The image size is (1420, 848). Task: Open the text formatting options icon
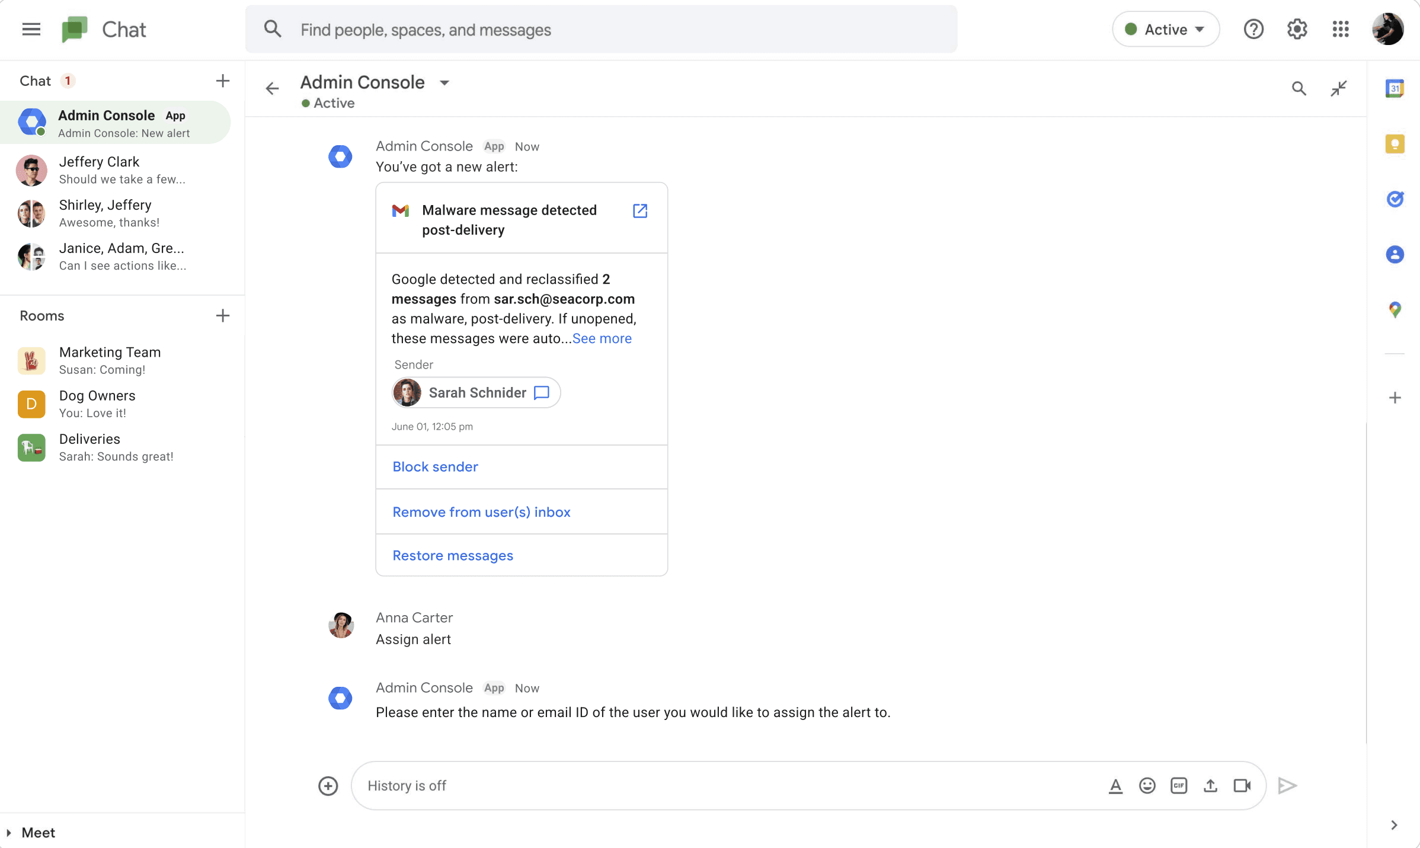pyautogui.click(x=1115, y=786)
